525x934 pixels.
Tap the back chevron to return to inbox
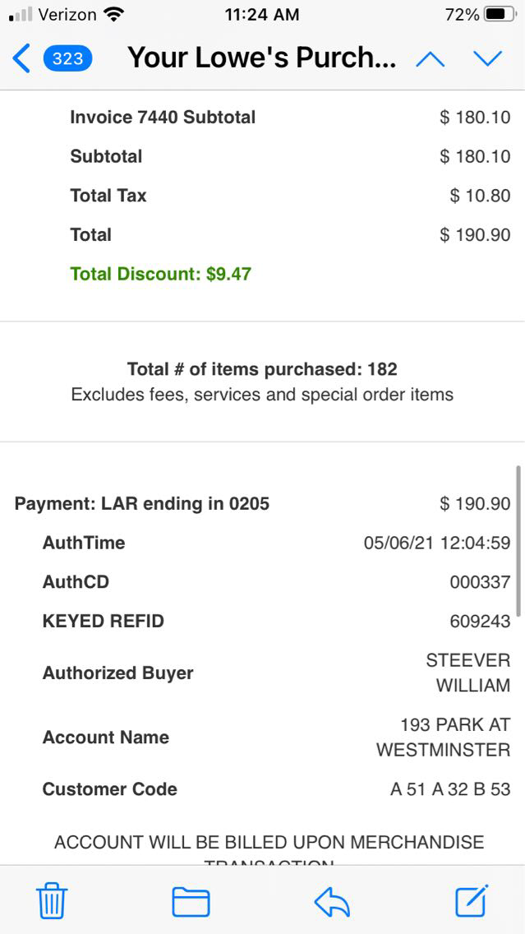click(x=22, y=58)
